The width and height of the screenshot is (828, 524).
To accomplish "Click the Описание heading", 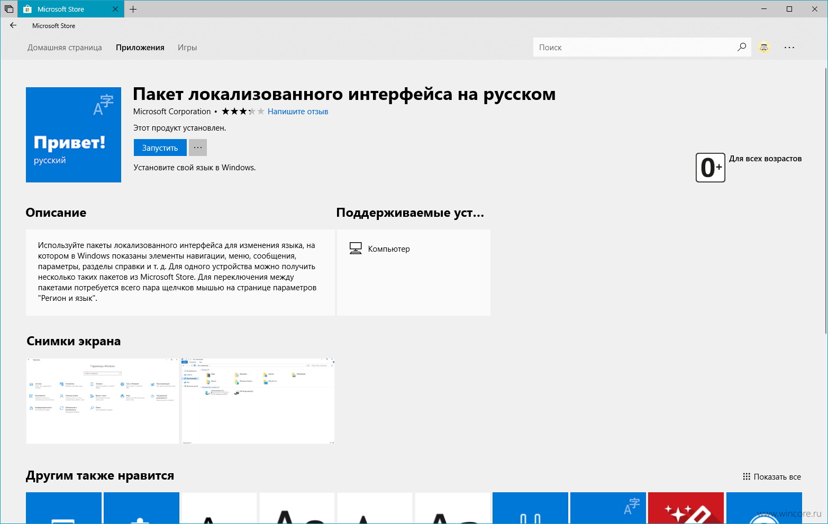I will click(x=56, y=213).
